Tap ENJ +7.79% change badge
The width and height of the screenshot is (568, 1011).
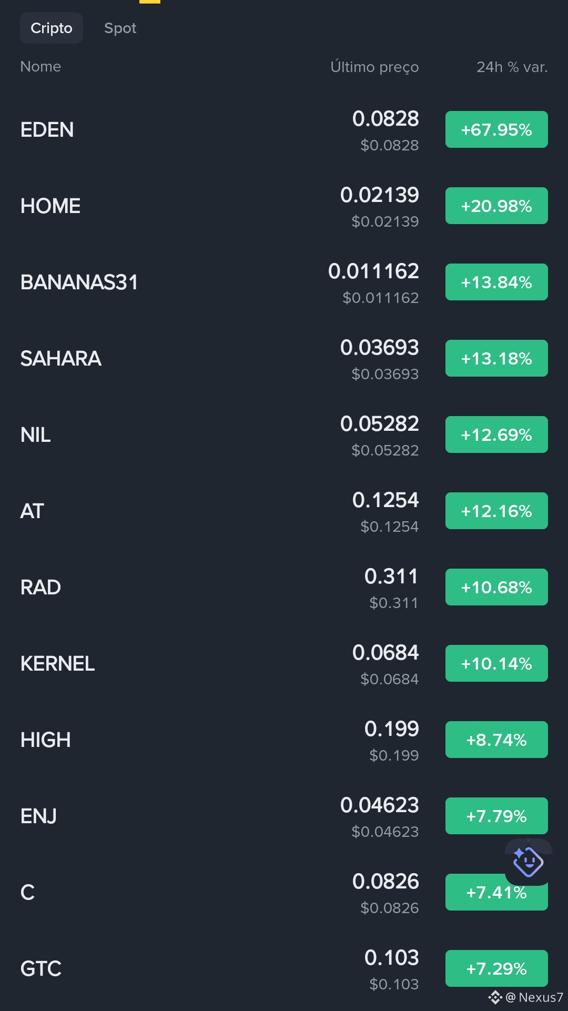point(496,816)
